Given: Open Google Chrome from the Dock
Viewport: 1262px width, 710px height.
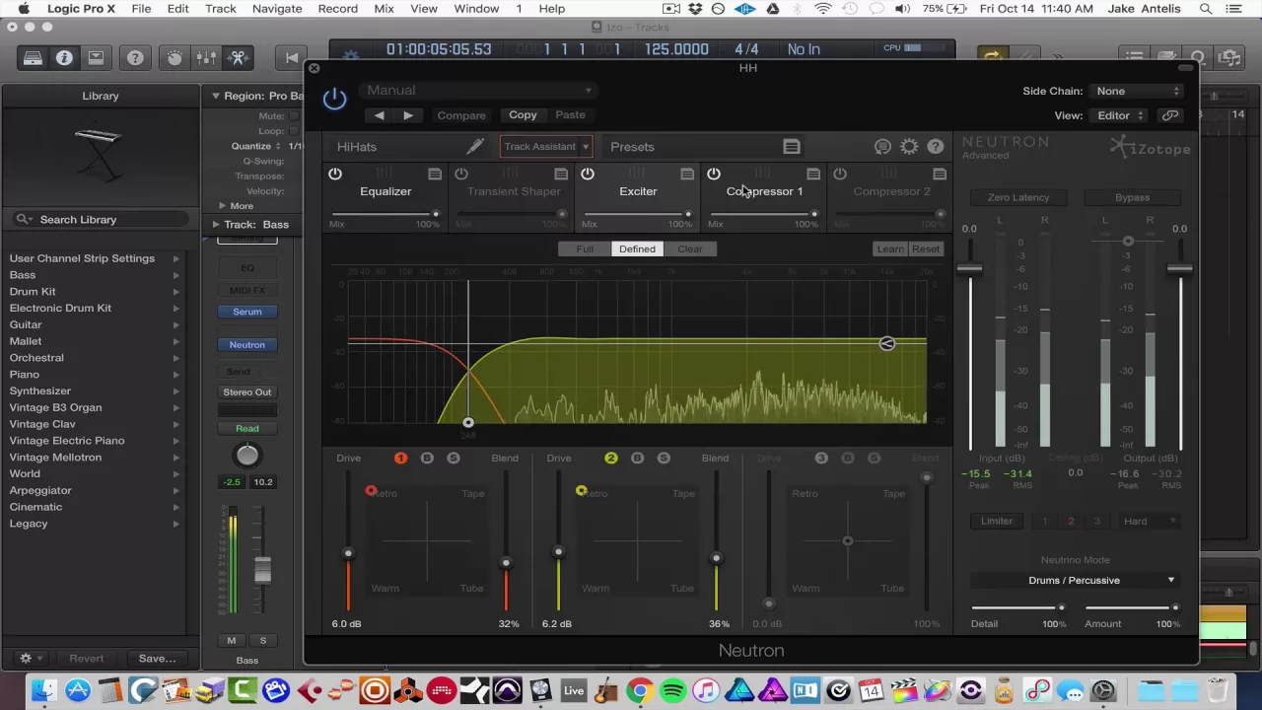Looking at the screenshot, I should pos(640,690).
